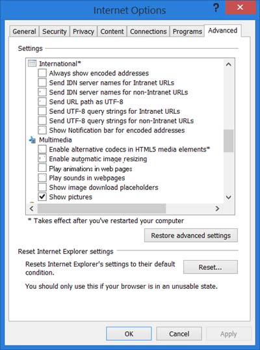
Task: Check Show image download placeholders
Action: tap(42, 187)
